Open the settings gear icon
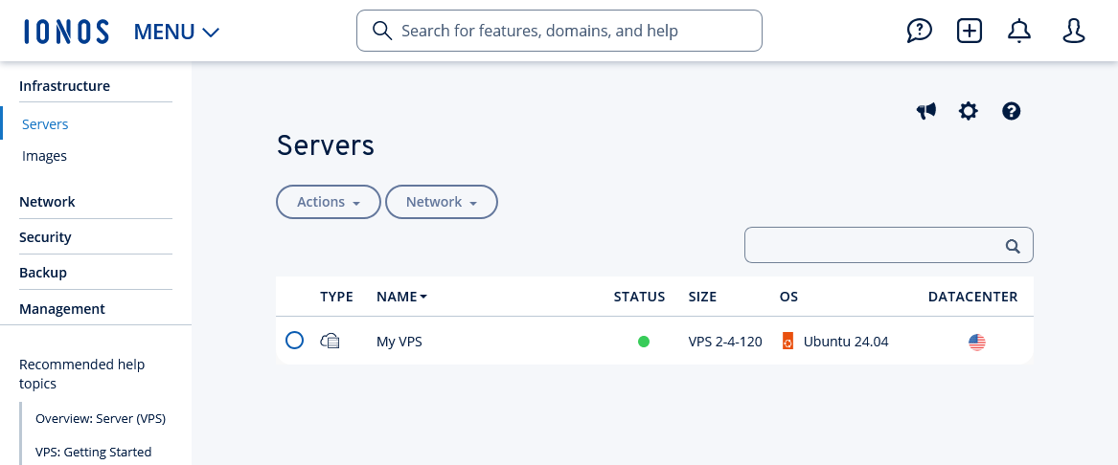 point(969,111)
